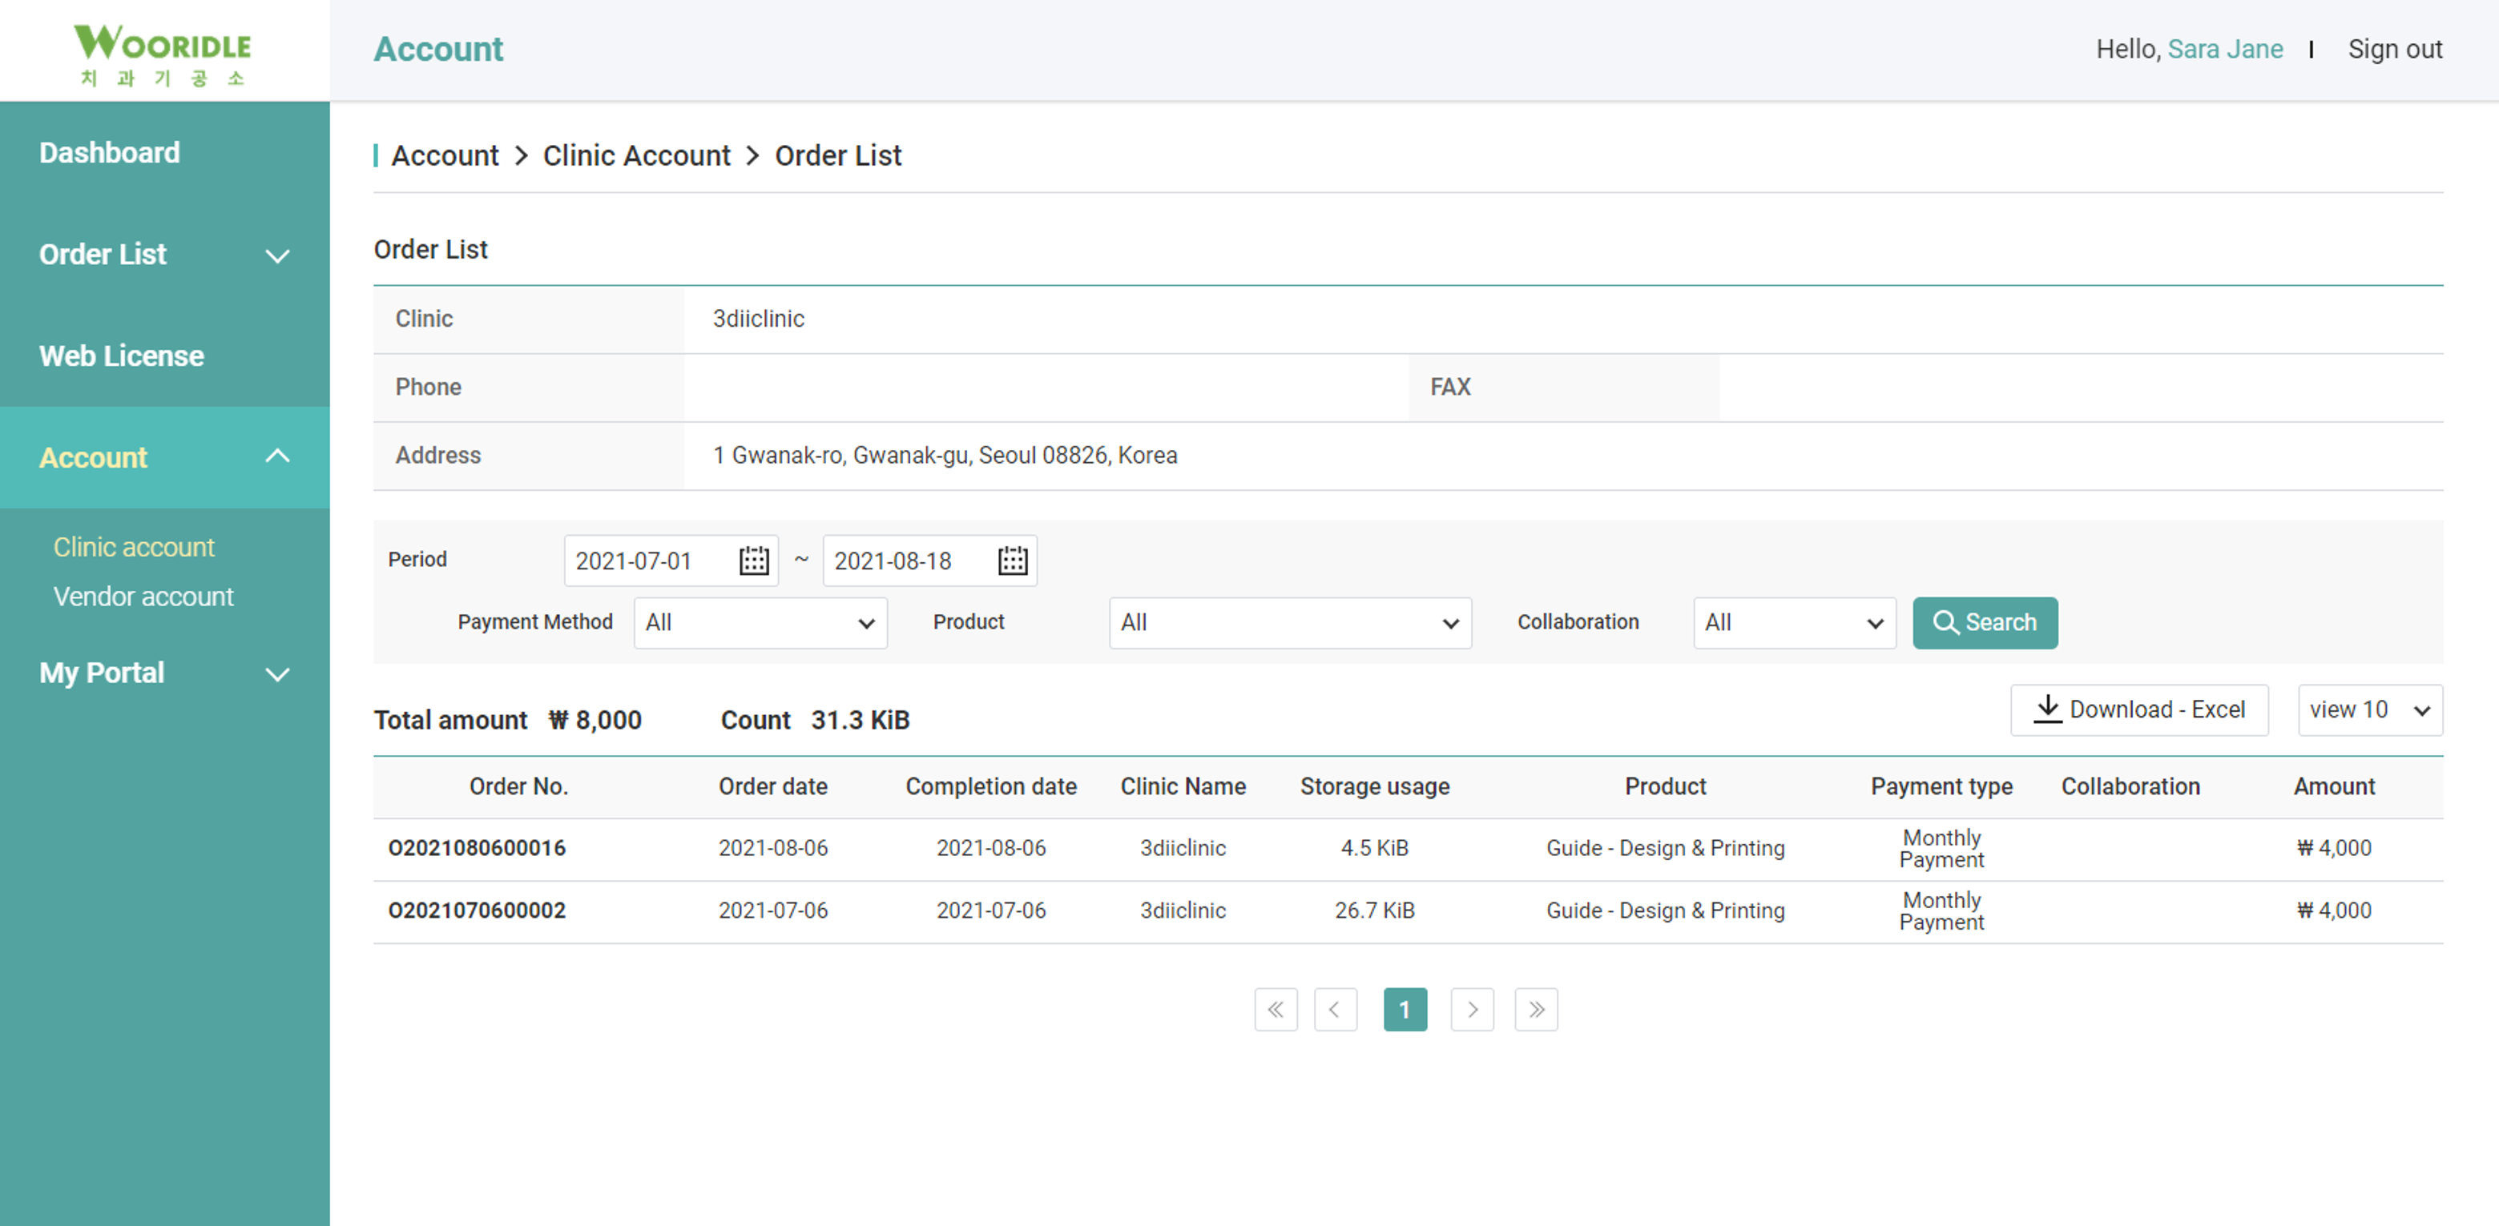Open the Payment Method dropdown
This screenshot has width=2499, height=1226.
(x=760, y=623)
